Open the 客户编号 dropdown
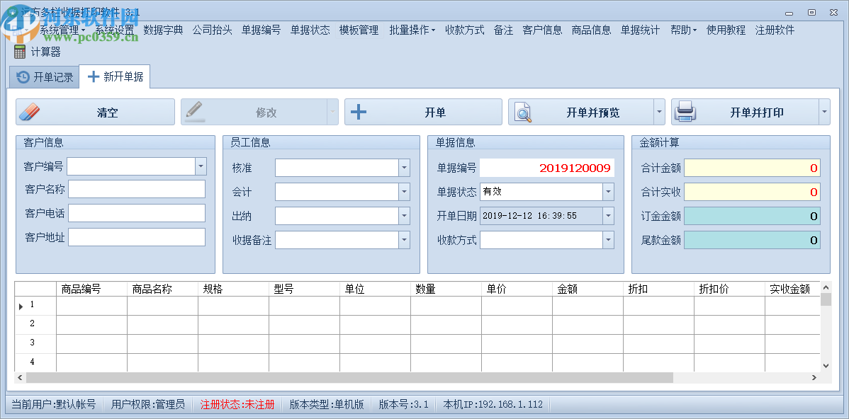 tap(200, 168)
